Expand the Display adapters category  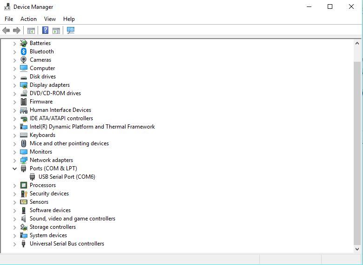pos(14,85)
